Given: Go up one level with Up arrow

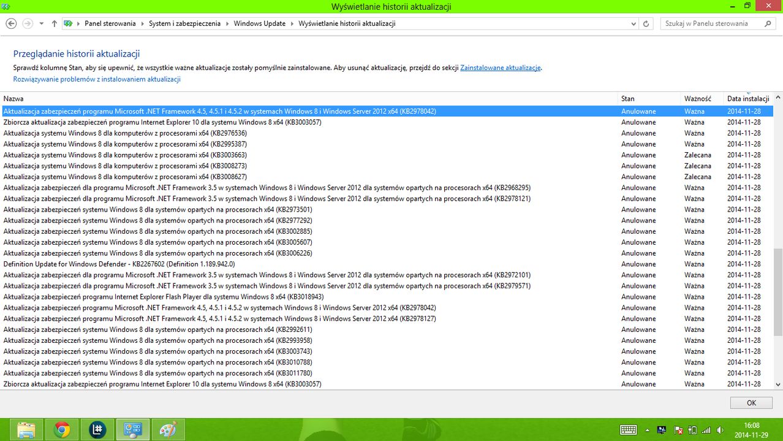Looking at the screenshot, I should (x=55, y=23).
